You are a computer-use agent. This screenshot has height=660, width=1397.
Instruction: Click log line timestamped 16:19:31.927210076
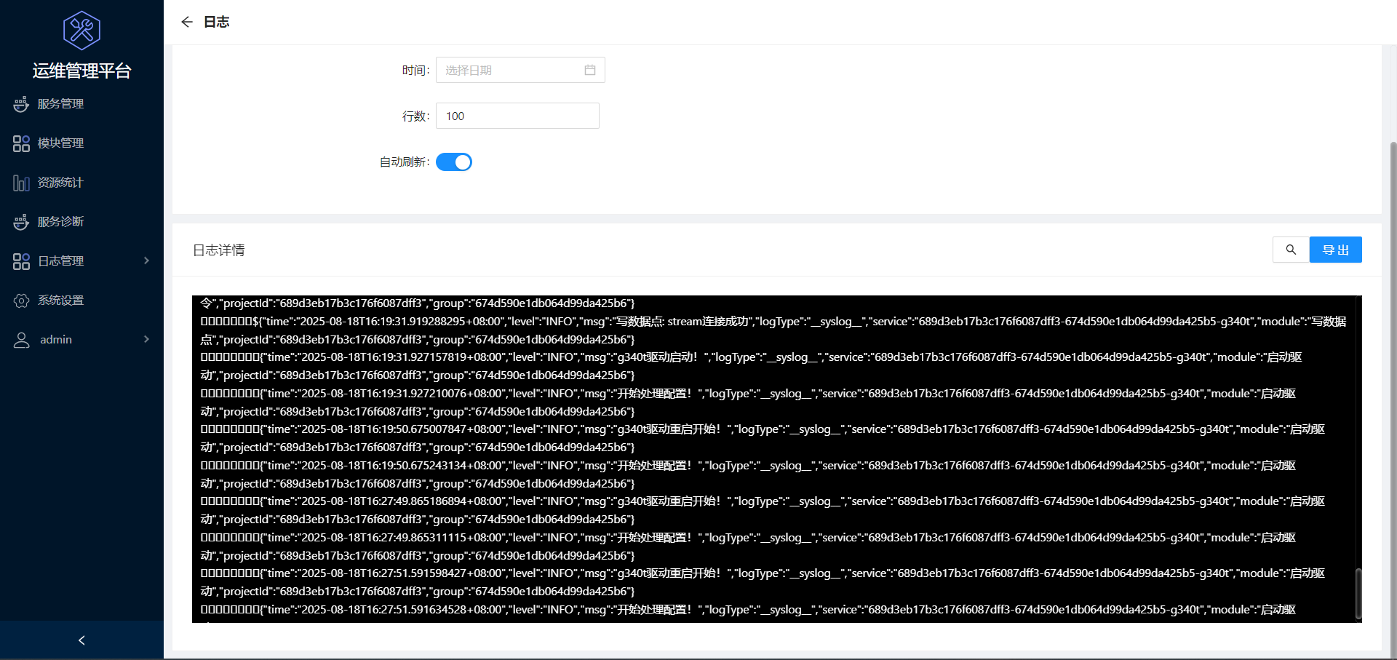pyautogui.click(x=748, y=402)
